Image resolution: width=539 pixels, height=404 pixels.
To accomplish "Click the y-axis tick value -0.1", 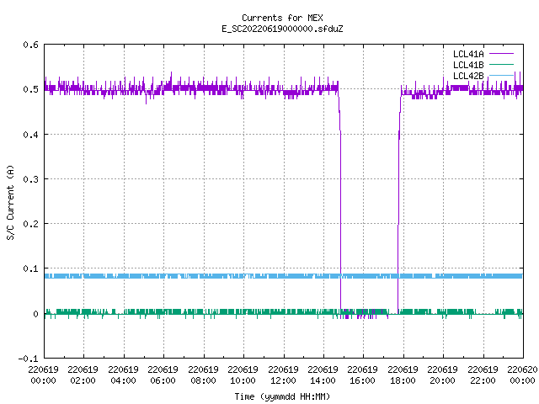I will (28, 359).
